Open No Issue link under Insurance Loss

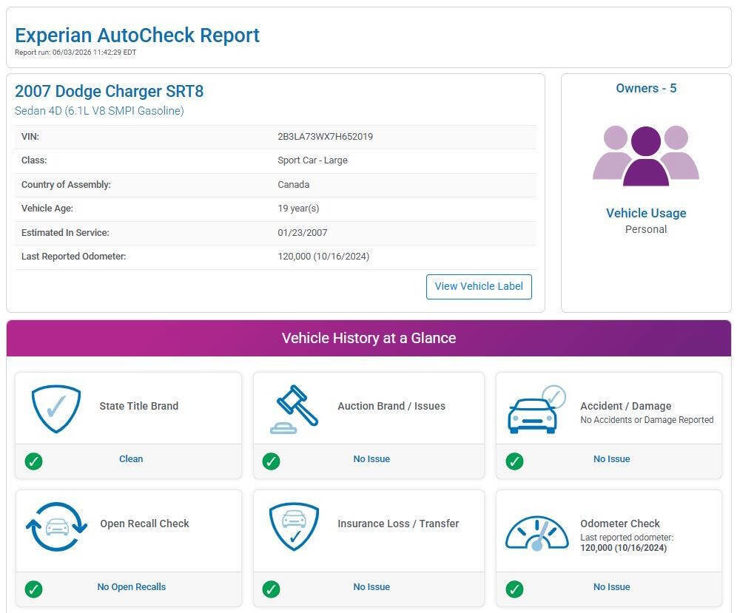point(371,586)
